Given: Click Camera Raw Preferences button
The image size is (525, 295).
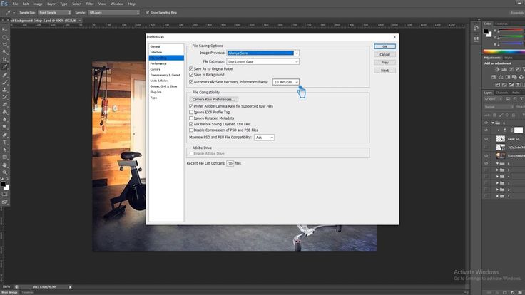Looking at the screenshot, I should [x=215, y=99].
